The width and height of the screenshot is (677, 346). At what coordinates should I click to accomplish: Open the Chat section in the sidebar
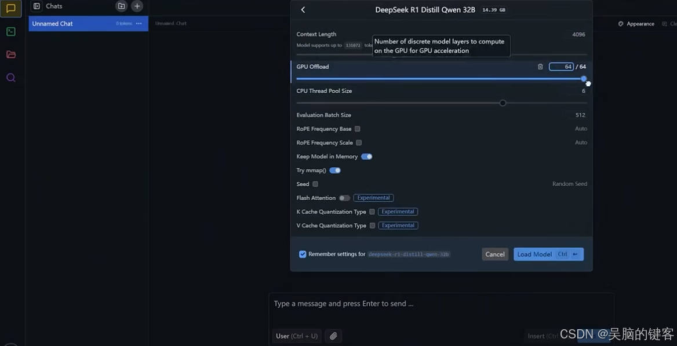point(11,9)
